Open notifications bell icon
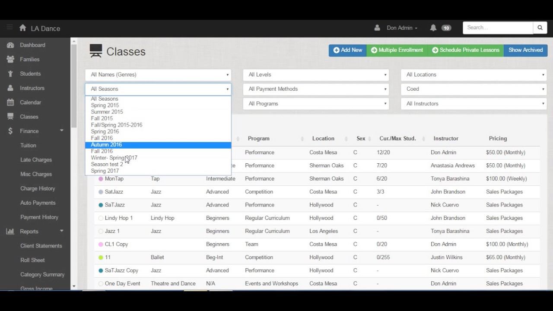This screenshot has width=553, height=311. tap(433, 28)
